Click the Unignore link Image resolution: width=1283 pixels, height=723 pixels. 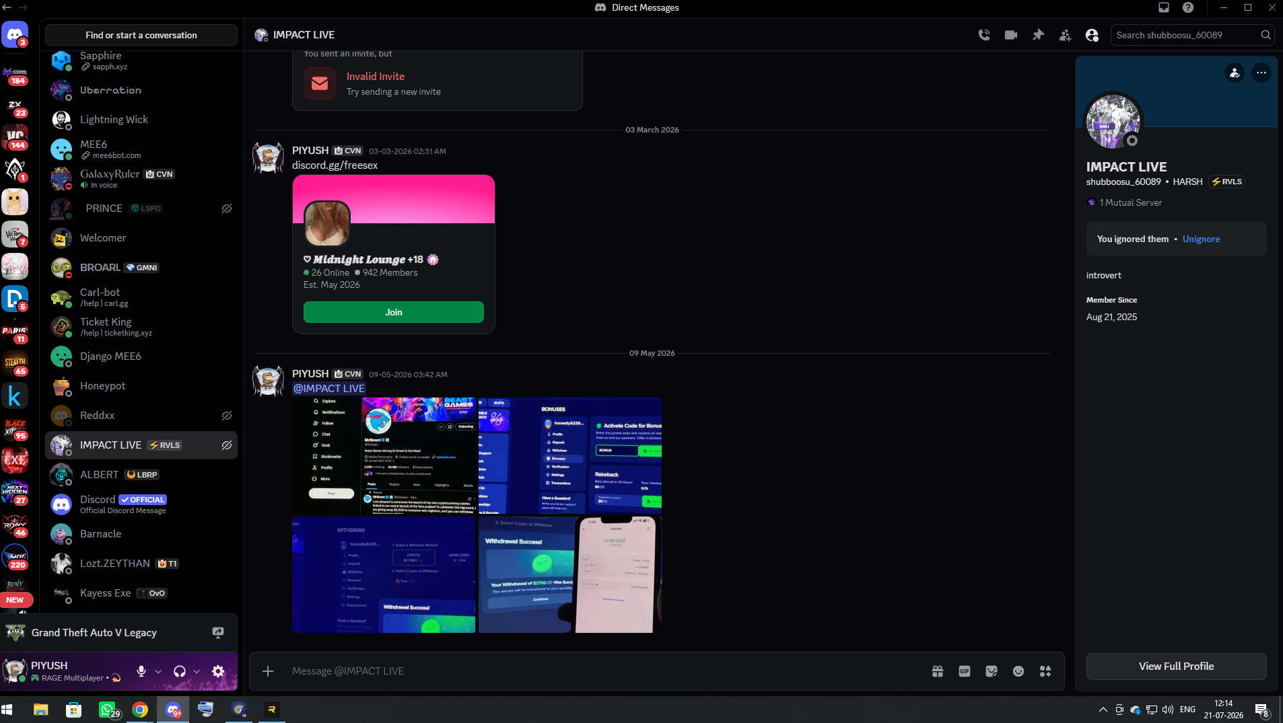tap(1201, 239)
